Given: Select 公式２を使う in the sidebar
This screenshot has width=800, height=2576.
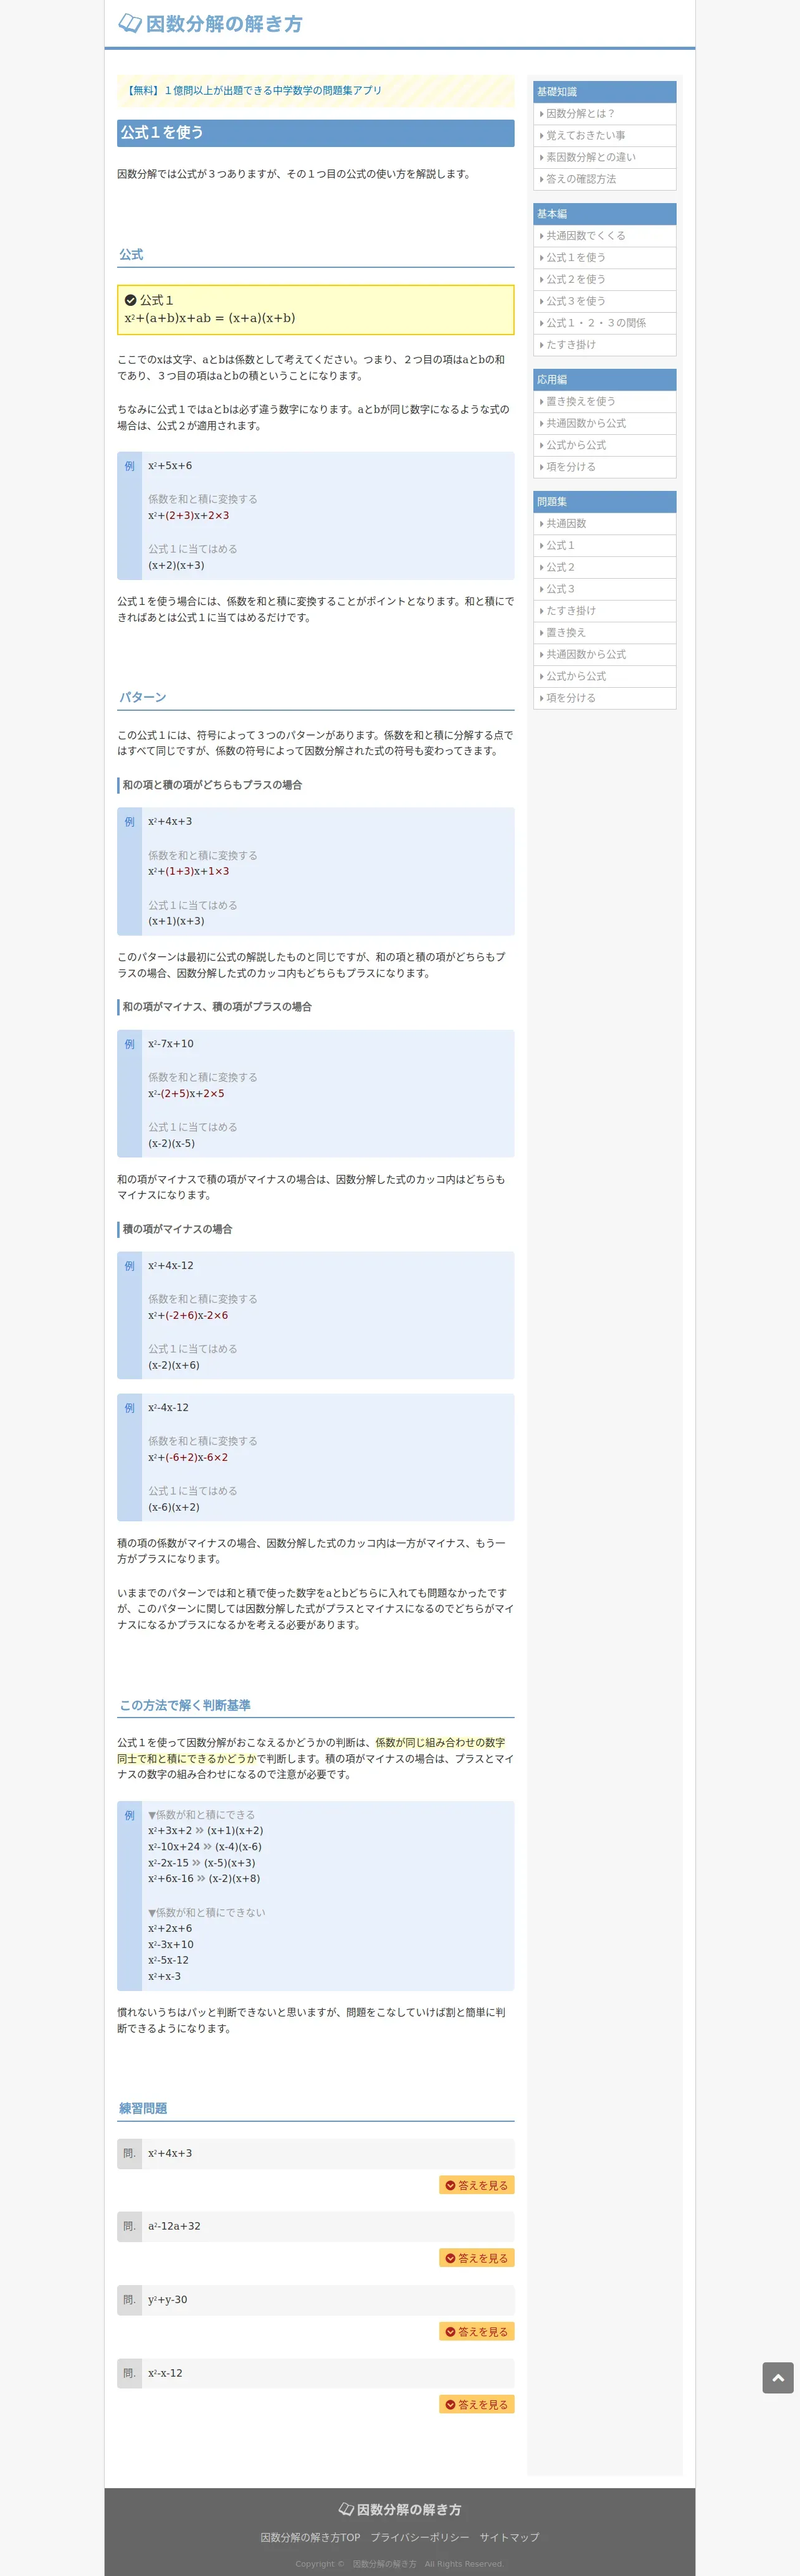Looking at the screenshot, I should [604, 279].
